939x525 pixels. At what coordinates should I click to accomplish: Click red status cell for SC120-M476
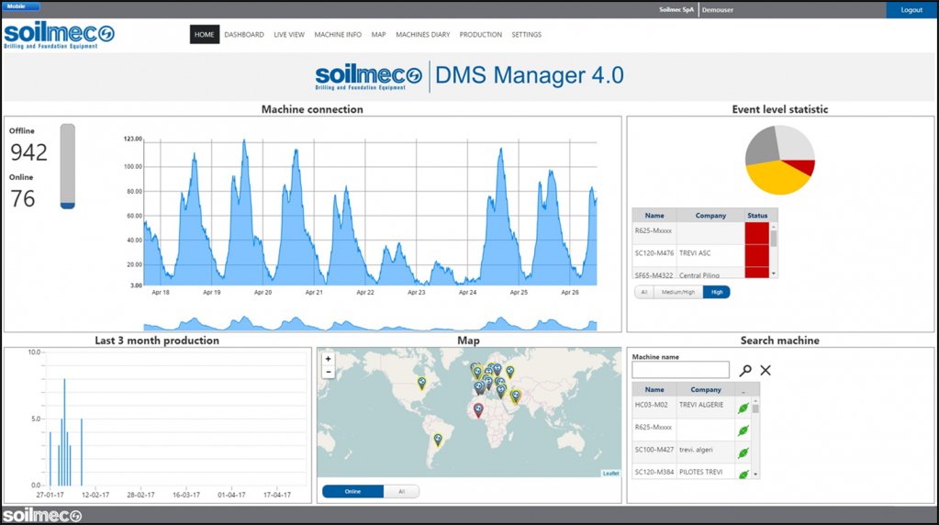coord(757,255)
